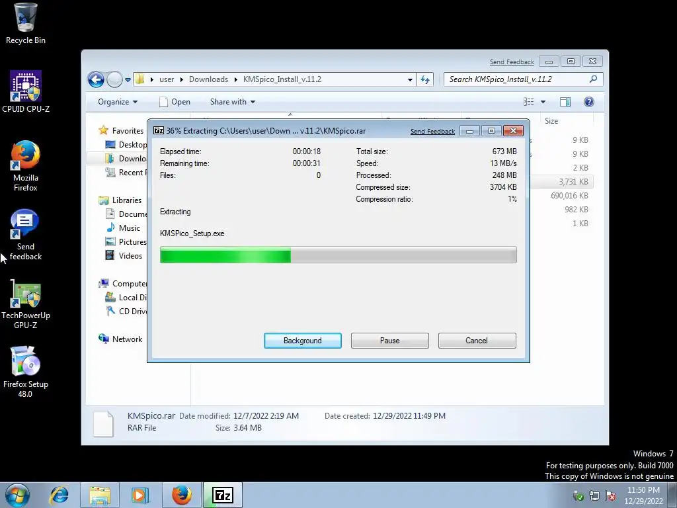The image size is (677, 508).
Task: Go back using Explorer's Back arrow
Action: pos(96,79)
